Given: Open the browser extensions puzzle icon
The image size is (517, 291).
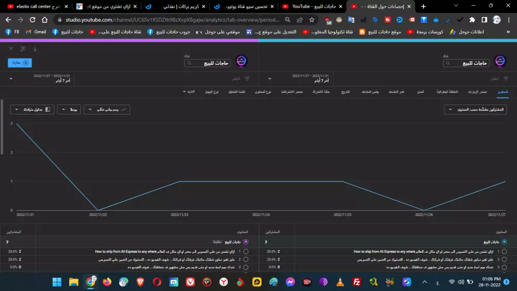Looking at the screenshot, I should 472,20.
